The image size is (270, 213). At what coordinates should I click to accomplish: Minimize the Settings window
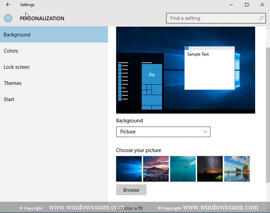pos(231,5)
